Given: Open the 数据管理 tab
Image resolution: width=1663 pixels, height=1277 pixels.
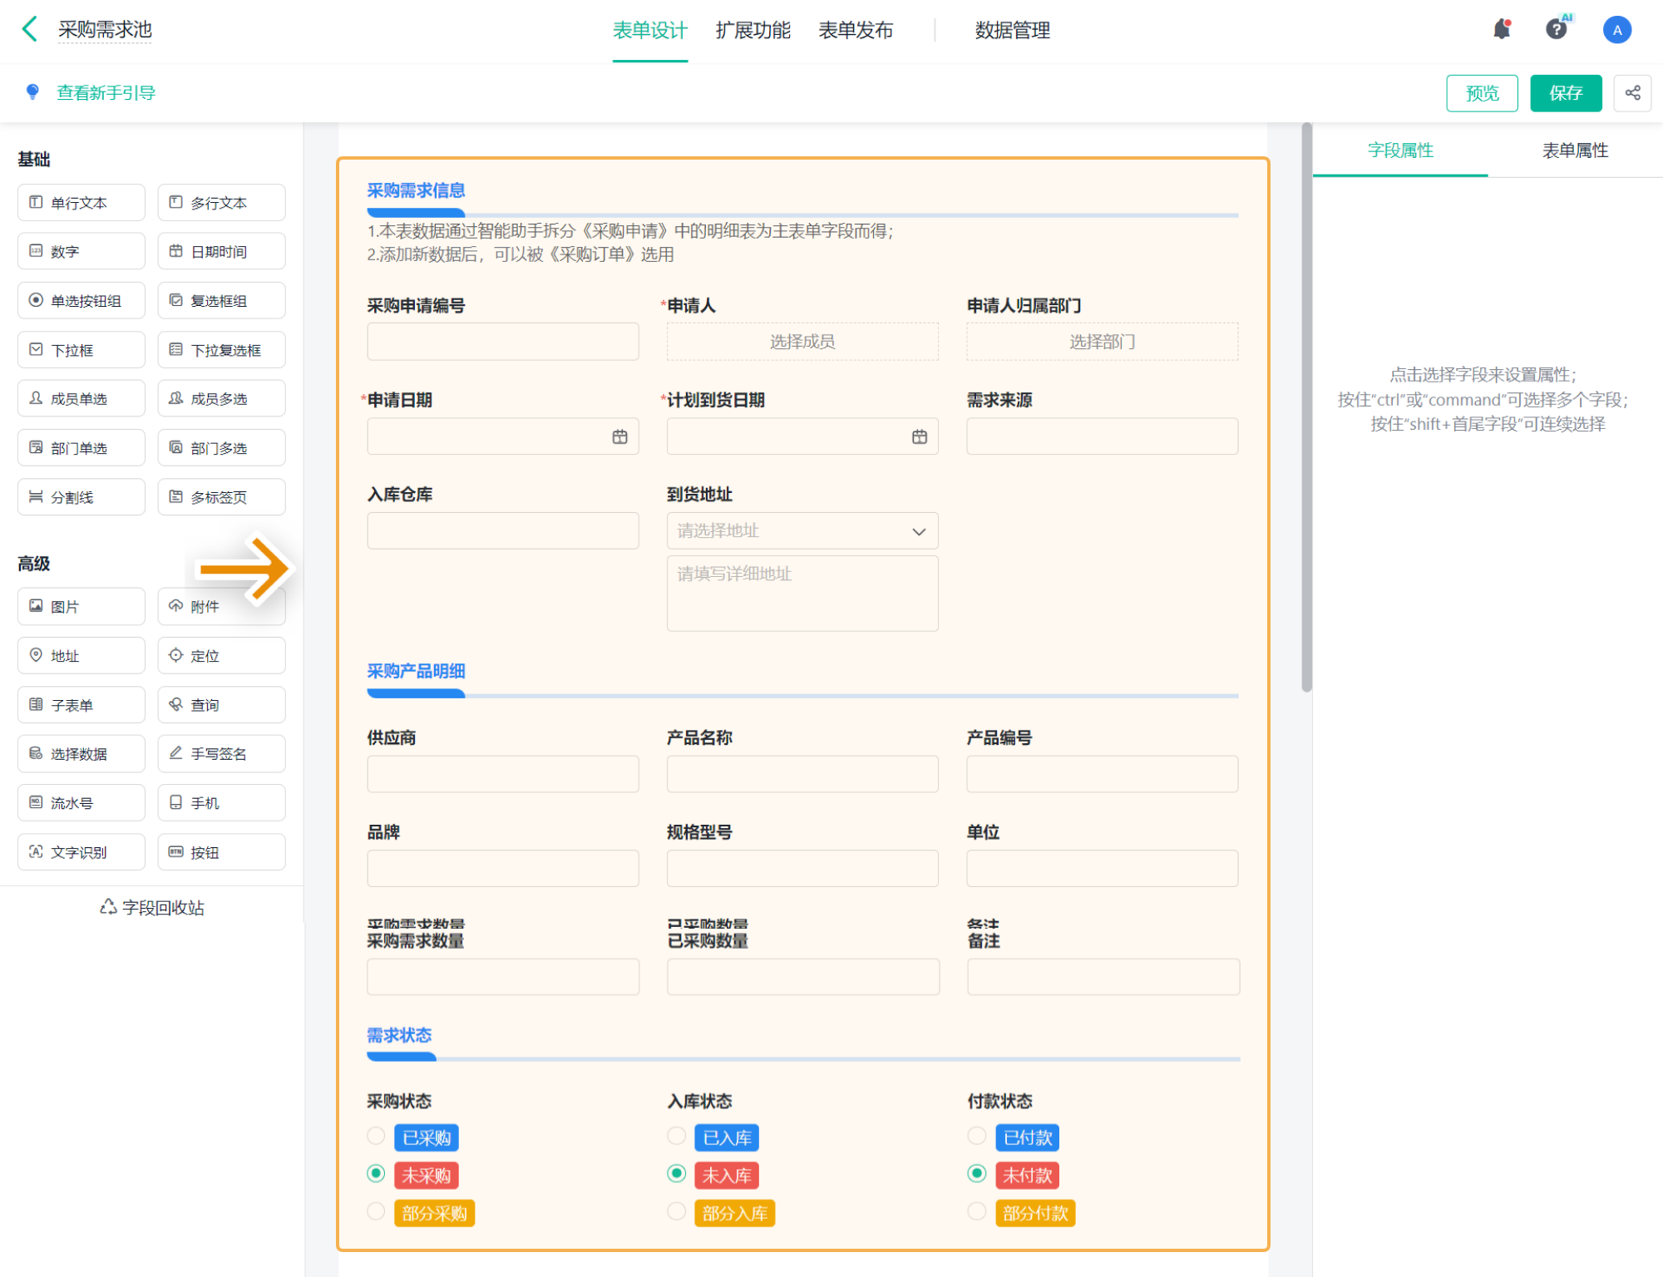Looking at the screenshot, I should [1012, 31].
